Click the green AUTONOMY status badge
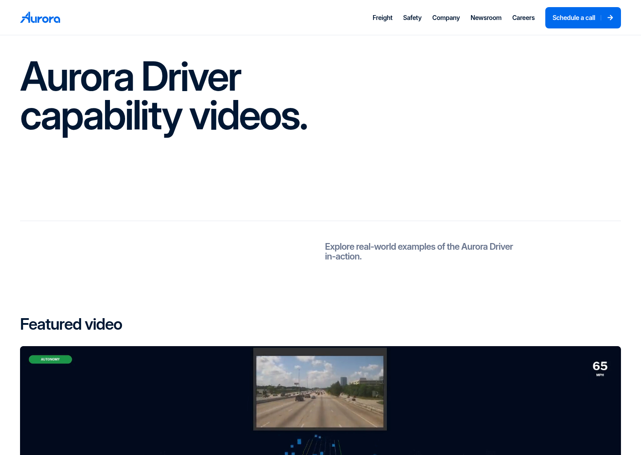 pos(50,359)
